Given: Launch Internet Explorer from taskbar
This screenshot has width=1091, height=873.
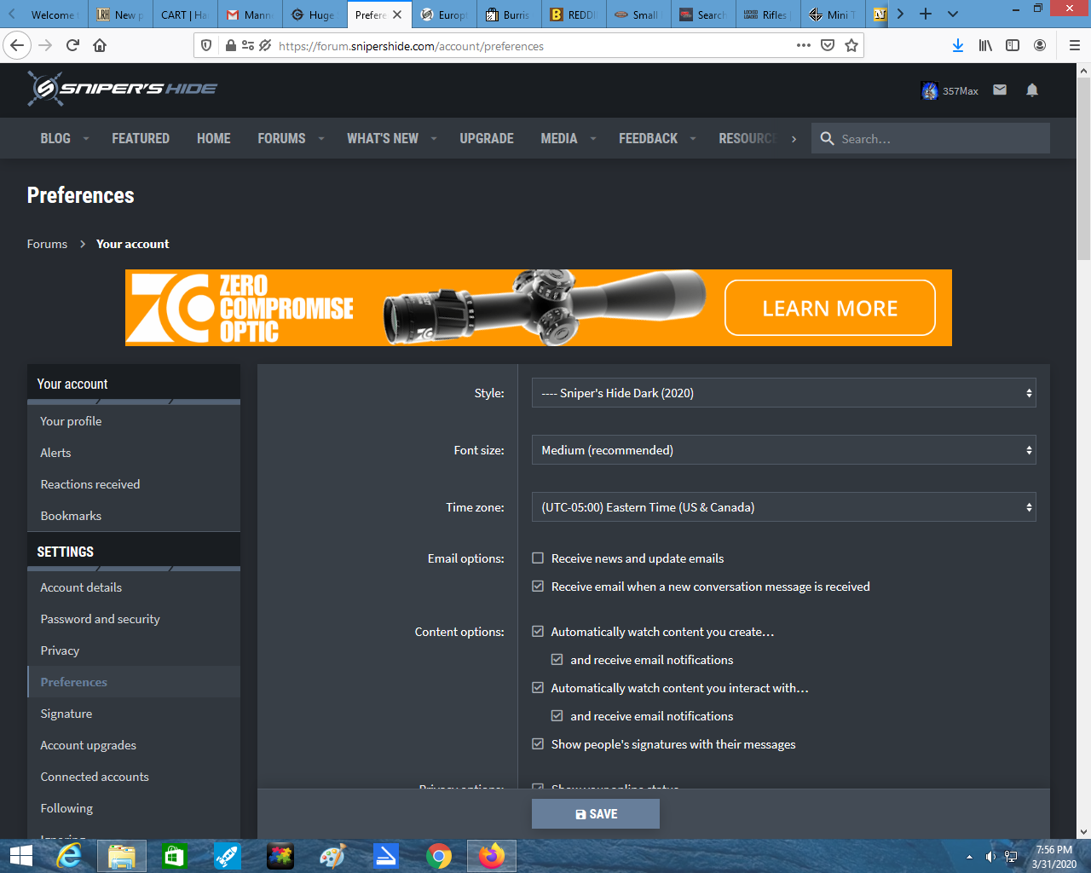Looking at the screenshot, I should pos(69,856).
